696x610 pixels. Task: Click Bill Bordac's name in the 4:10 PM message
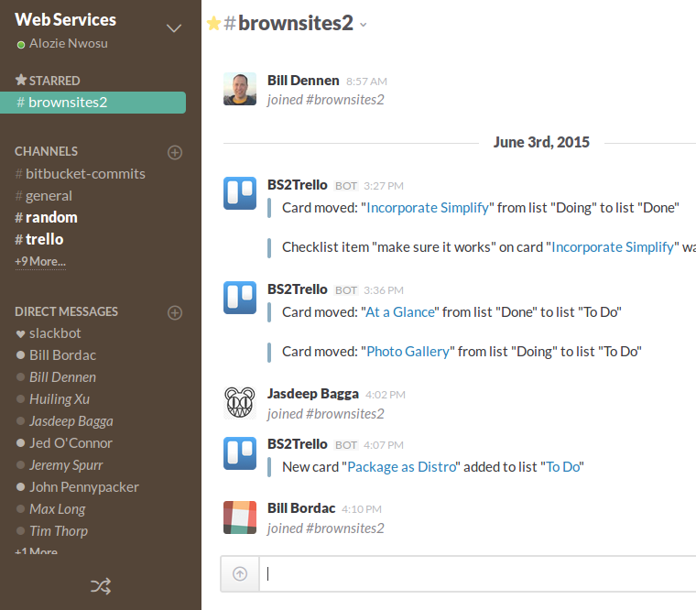(x=301, y=508)
